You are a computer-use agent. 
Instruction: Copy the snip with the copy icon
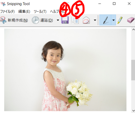pyautogui.click(x=75, y=20)
